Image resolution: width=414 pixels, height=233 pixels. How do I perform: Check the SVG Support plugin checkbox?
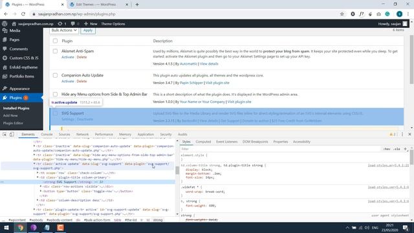tap(55, 113)
